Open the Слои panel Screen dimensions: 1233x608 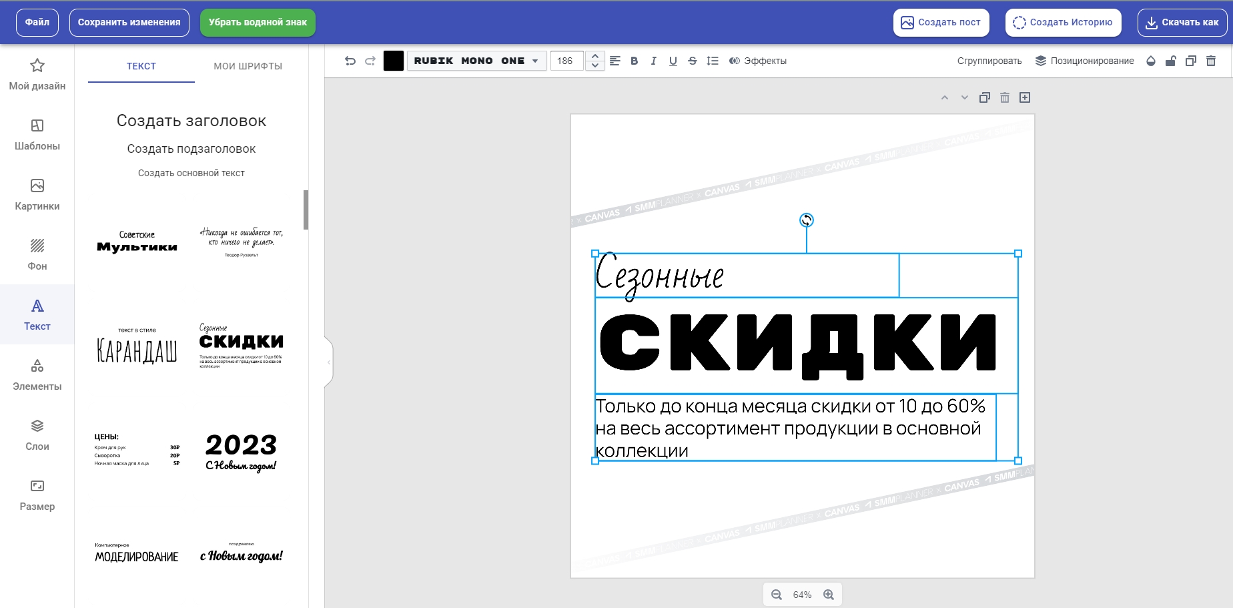coord(37,434)
